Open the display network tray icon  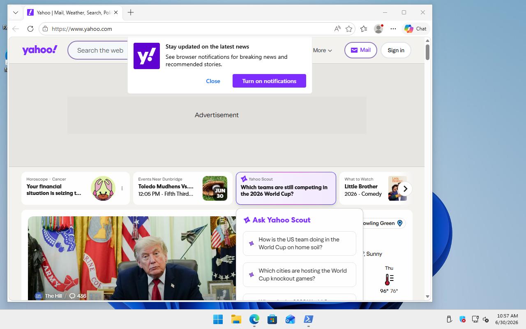pyautogui.click(x=475, y=319)
